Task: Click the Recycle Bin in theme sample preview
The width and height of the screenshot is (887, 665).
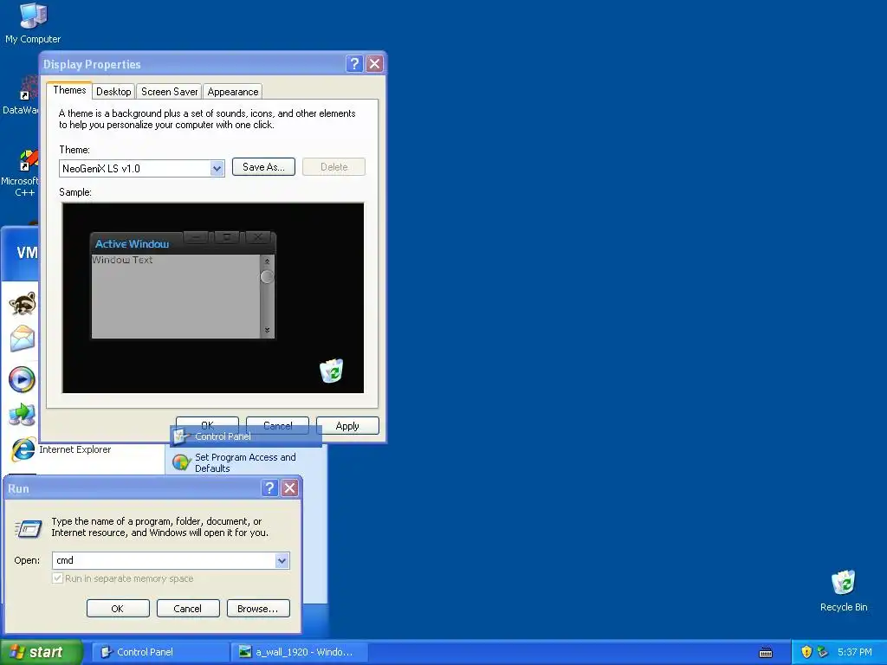Action: coord(332,371)
